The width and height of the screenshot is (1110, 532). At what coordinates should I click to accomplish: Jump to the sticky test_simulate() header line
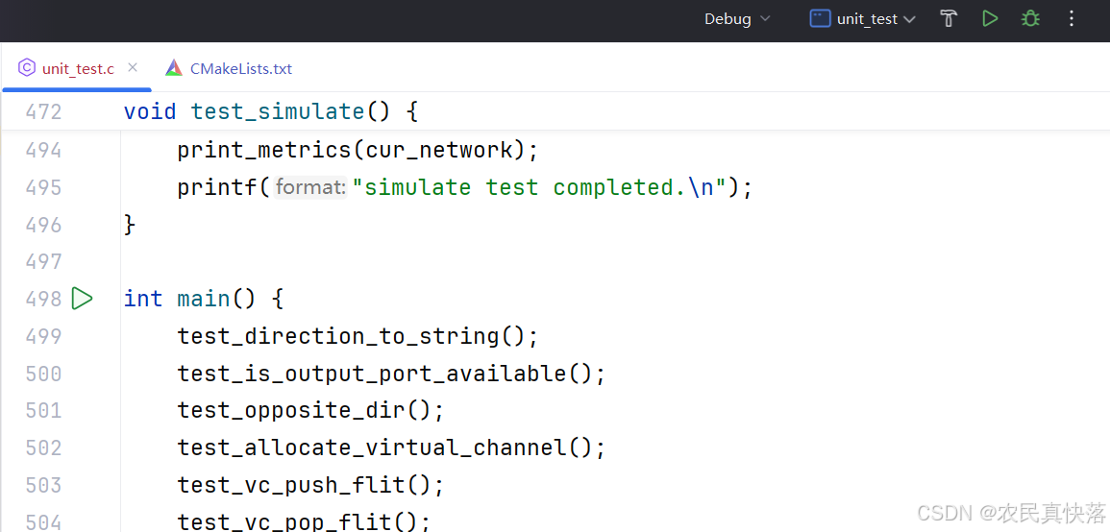click(277, 111)
